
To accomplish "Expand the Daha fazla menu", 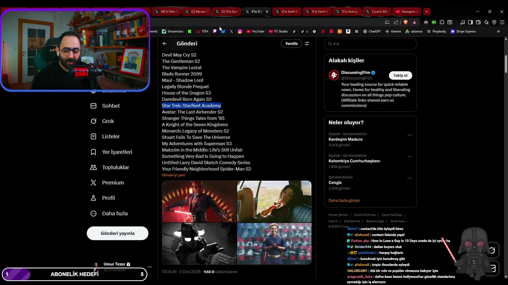I will tap(109, 213).
